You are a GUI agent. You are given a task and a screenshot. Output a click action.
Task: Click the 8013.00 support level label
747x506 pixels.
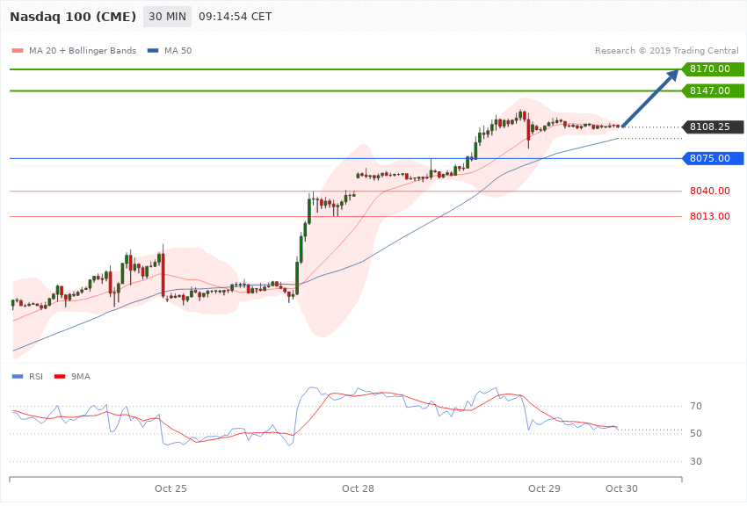[x=710, y=217]
